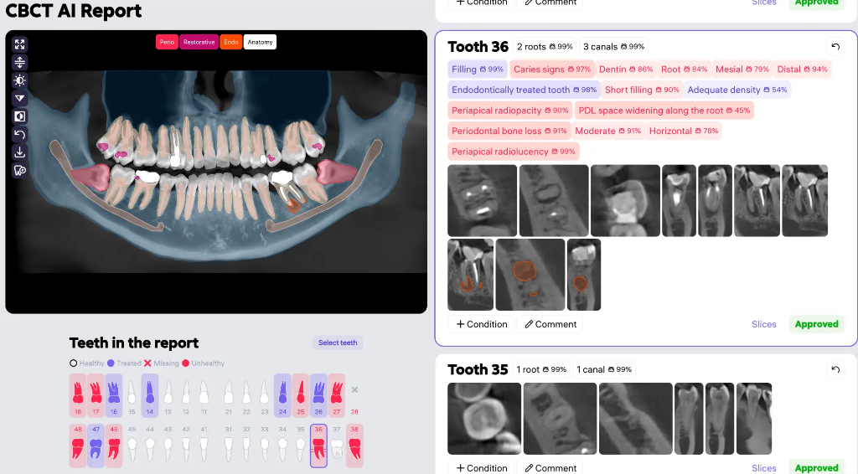The height and width of the screenshot is (474, 858).
Task: Open the first slice thumbnail of Tooth 36
Action: pos(482,200)
